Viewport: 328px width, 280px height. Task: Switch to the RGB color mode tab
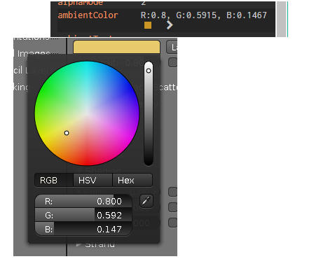click(x=54, y=180)
